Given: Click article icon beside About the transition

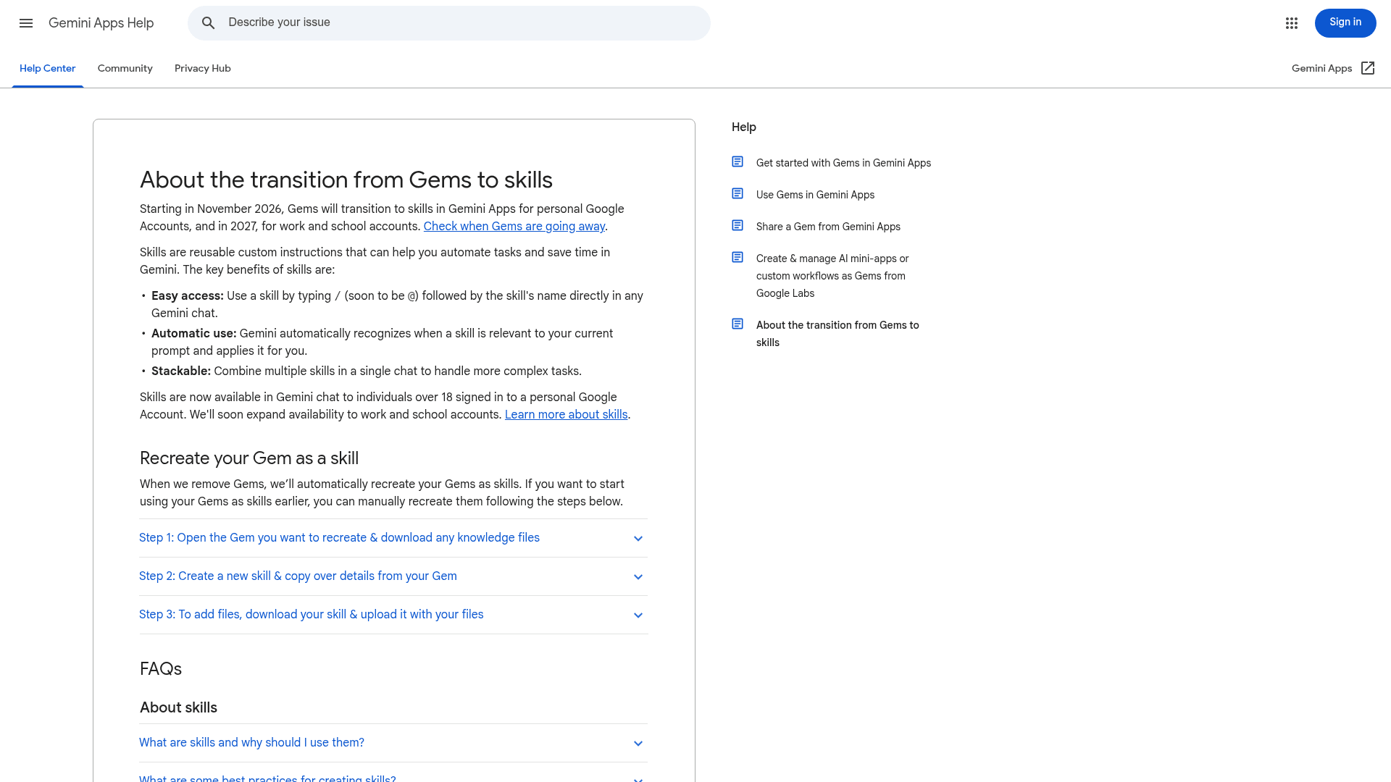Looking at the screenshot, I should click(x=738, y=324).
